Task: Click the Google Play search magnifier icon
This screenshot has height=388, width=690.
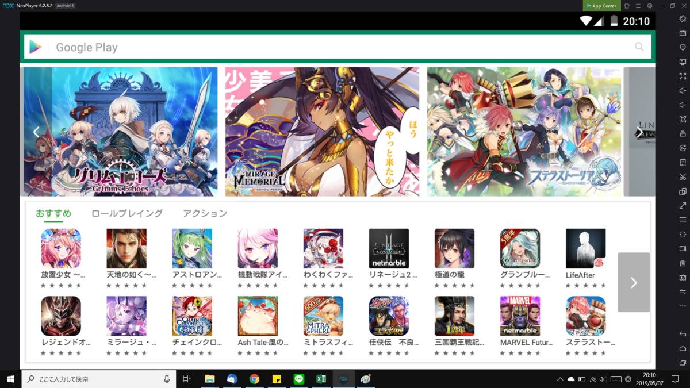Action: point(639,47)
